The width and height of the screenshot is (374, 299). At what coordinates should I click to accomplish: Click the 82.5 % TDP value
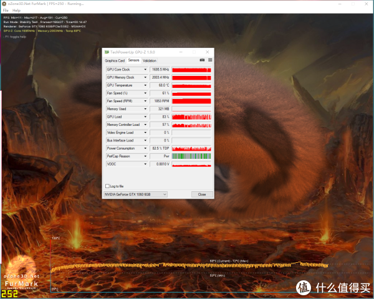[160, 148]
